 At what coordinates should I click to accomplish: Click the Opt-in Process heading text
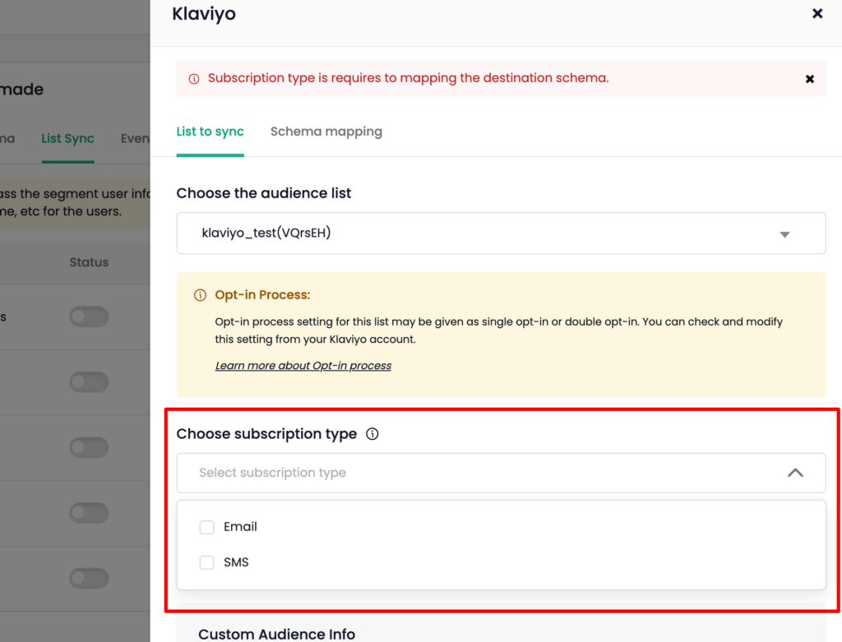(262, 295)
